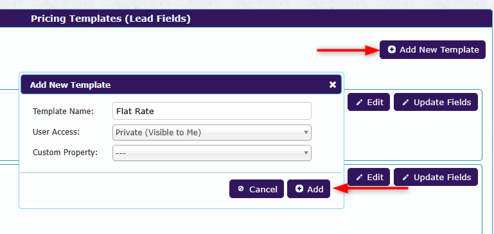Screen dimensions: 494x234
Task: Click the Add New Template dialog title bar
Action: 181,84
